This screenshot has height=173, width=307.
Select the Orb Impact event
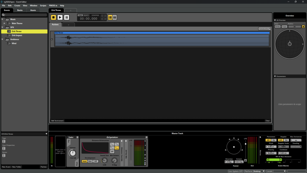click(x=16, y=35)
